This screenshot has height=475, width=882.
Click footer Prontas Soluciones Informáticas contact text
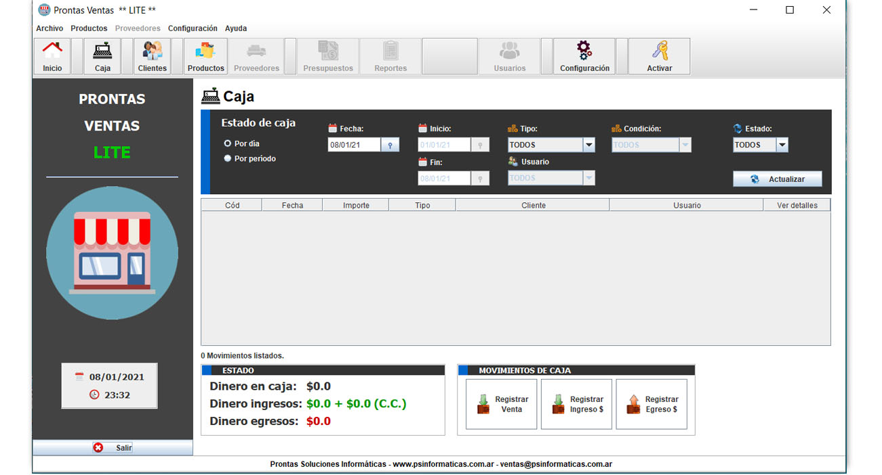(441, 464)
